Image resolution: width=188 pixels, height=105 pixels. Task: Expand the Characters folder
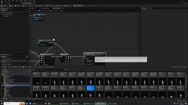coord(3,77)
